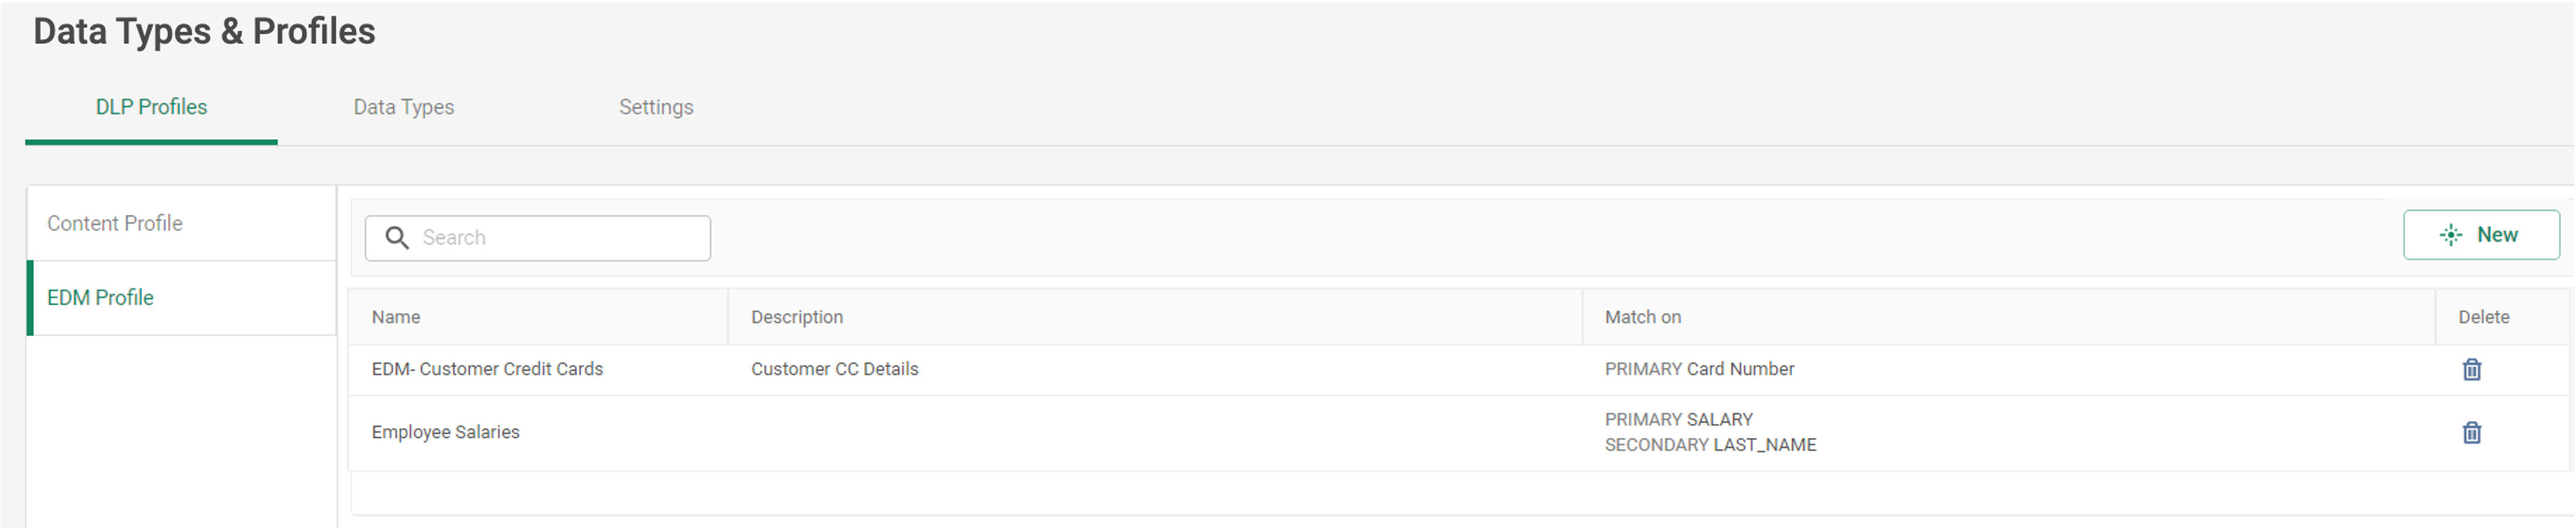Sort by the Description column header
2576x528 pixels.
pos(797,317)
